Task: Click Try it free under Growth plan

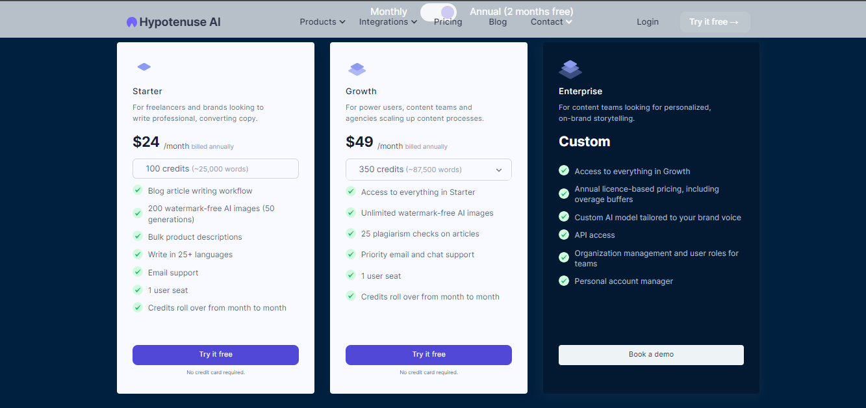Action: pyautogui.click(x=429, y=355)
